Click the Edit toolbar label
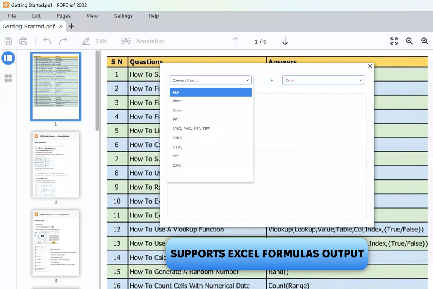 [x=101, y=41]
